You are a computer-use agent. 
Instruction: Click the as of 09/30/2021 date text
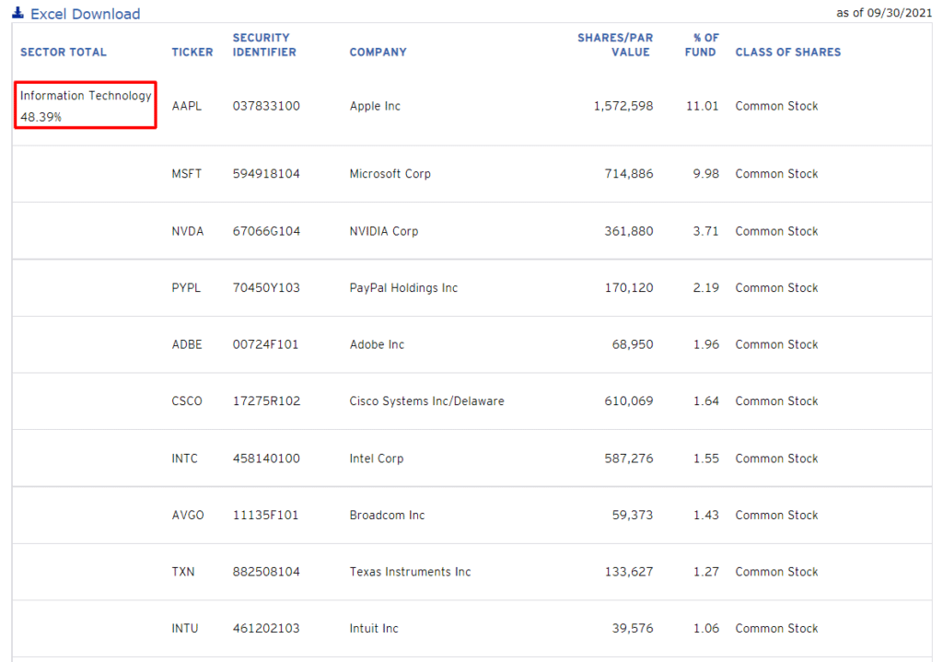click(x=884, y=13)
